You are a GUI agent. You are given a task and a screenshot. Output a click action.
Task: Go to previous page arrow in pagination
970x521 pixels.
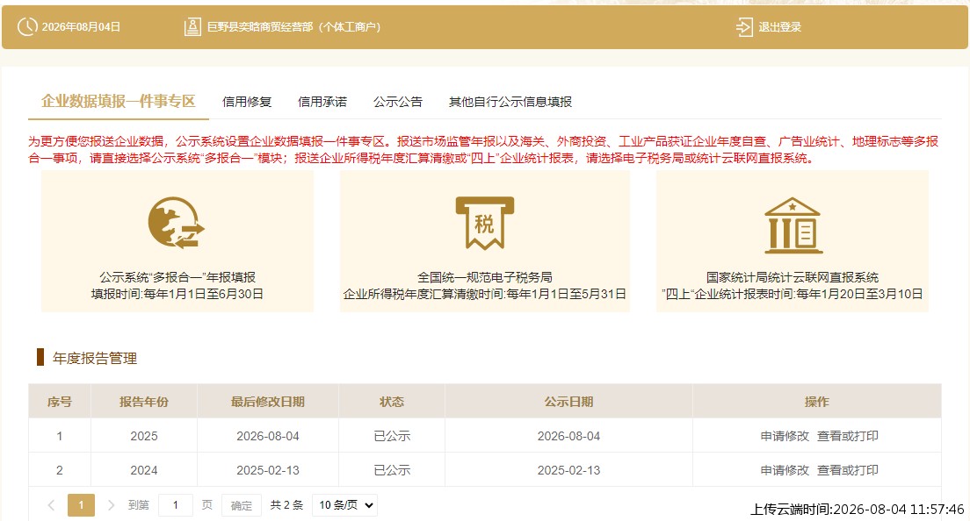(51, 505)
